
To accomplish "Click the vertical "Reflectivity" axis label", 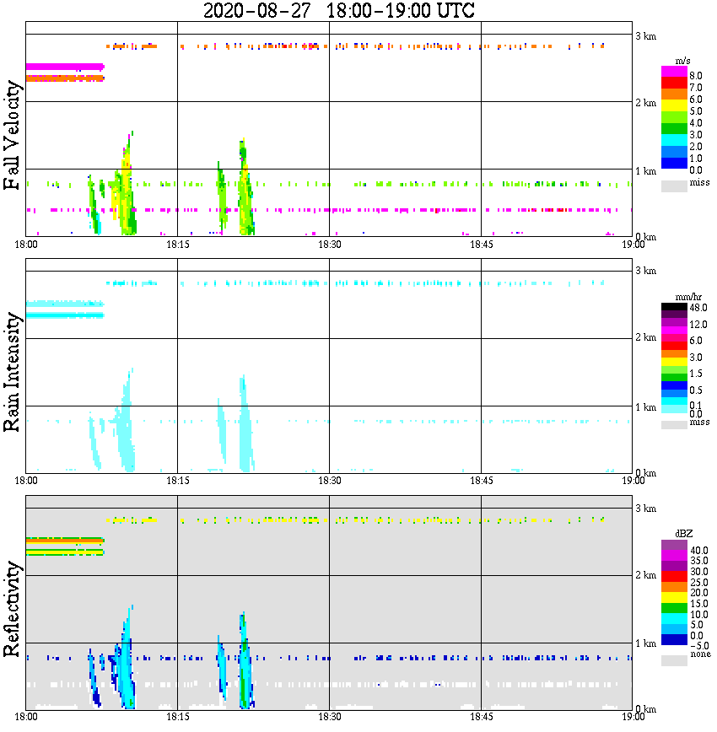I will 12,609.
